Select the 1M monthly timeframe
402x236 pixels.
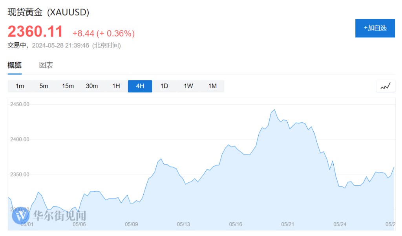(212, 86)
